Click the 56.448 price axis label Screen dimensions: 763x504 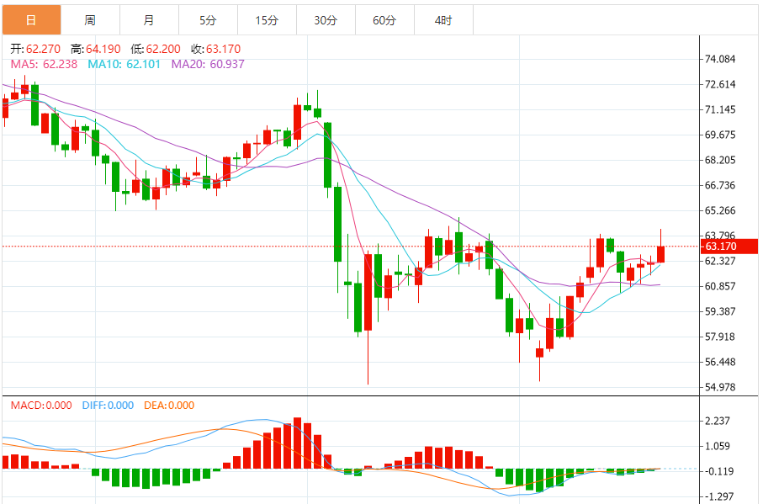coord(720,362)
